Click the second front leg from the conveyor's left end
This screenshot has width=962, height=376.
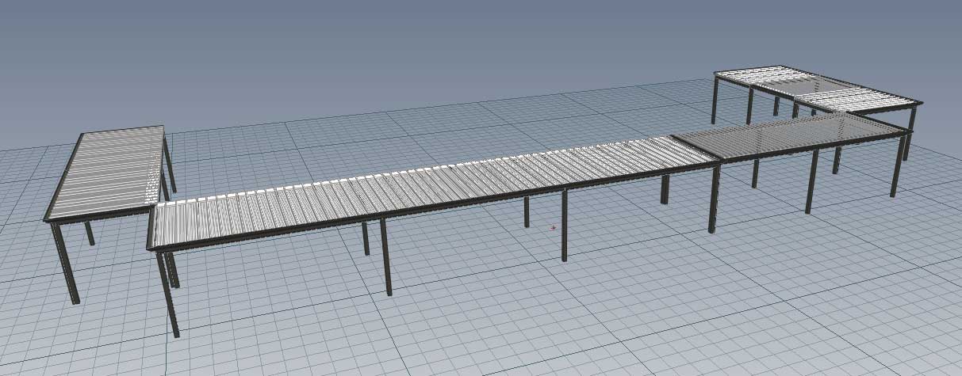click(x=385, y=257)
